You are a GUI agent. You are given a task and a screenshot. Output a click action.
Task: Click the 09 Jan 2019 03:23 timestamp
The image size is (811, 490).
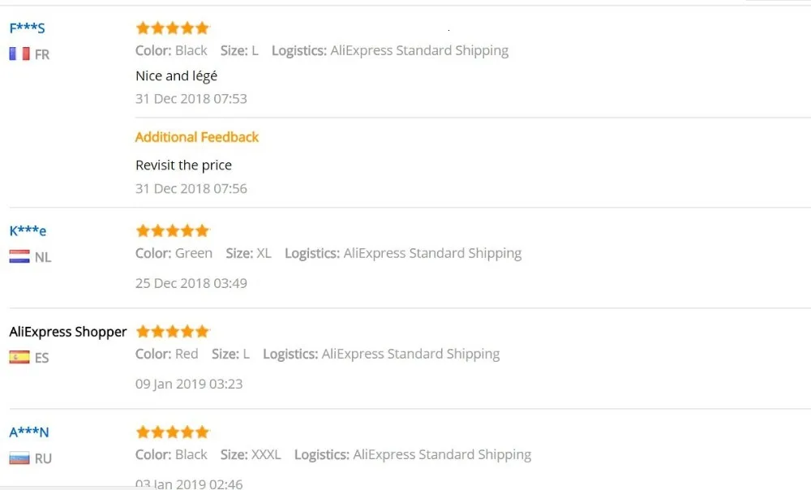click(x=189, y=384)
